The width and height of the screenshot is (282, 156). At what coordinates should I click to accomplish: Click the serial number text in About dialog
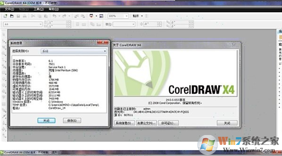161,112
